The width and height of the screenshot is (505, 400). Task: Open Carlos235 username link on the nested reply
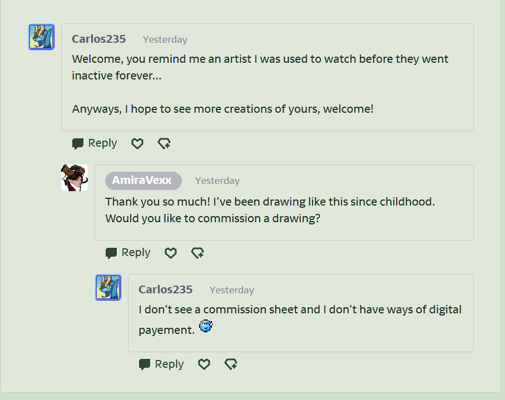pos(166,289)
